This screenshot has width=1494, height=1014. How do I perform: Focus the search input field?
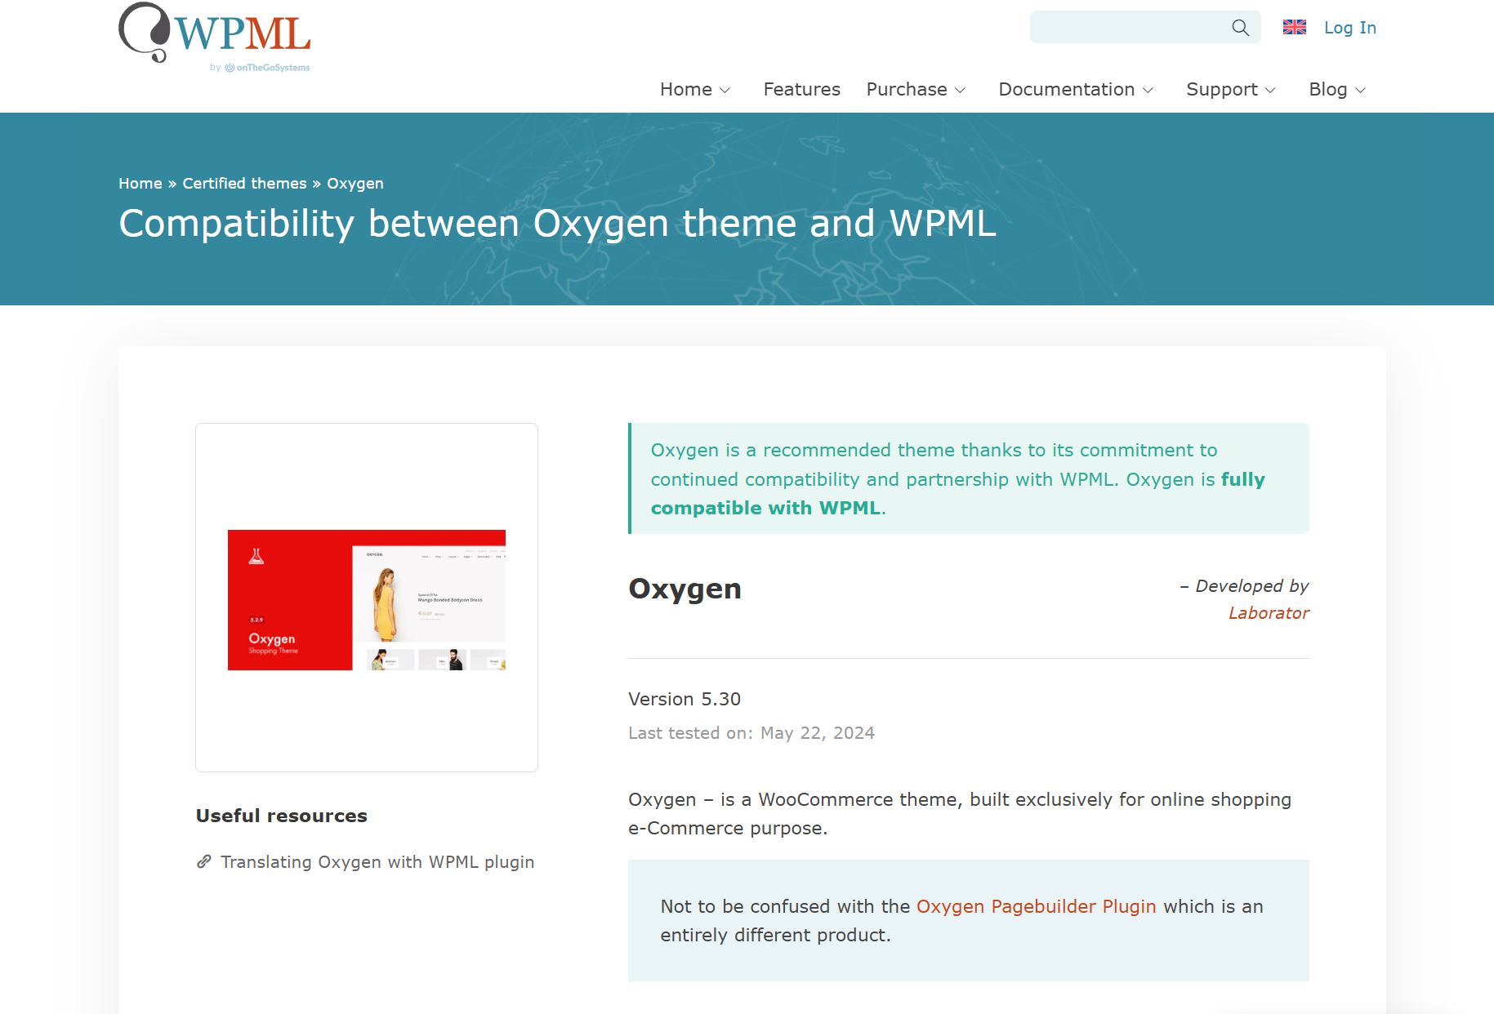(1127, 28)
